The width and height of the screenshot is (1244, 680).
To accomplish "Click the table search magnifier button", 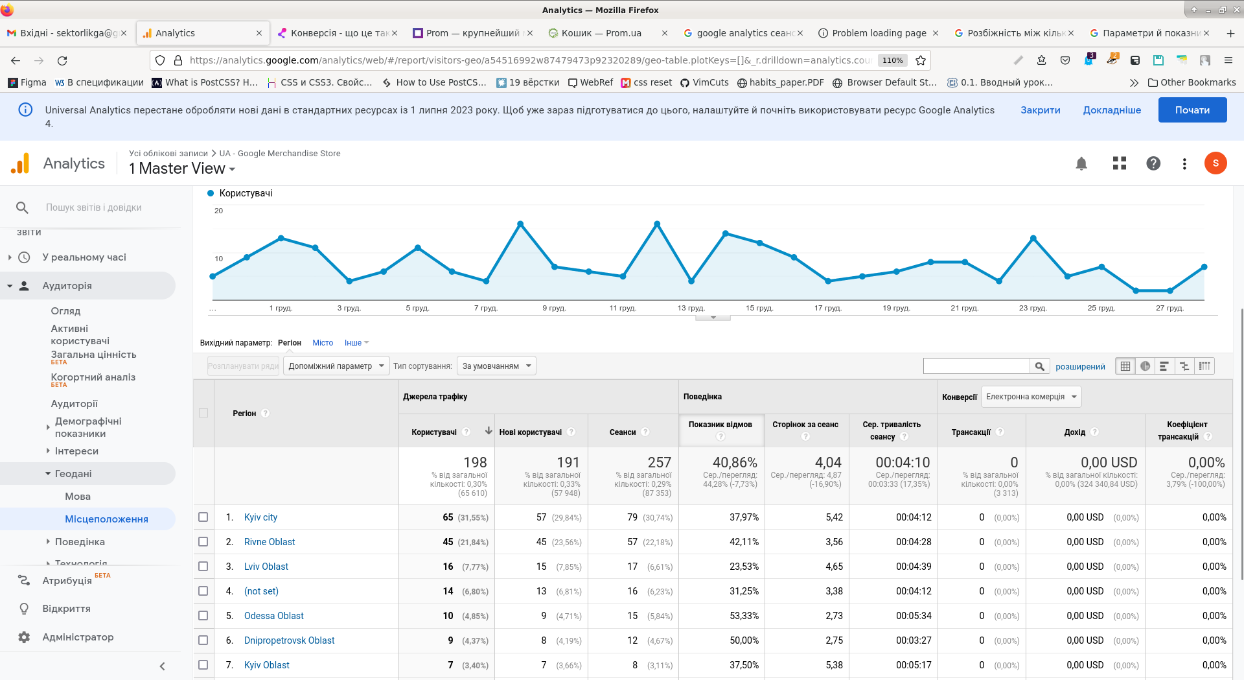I will pos(1039,366).
